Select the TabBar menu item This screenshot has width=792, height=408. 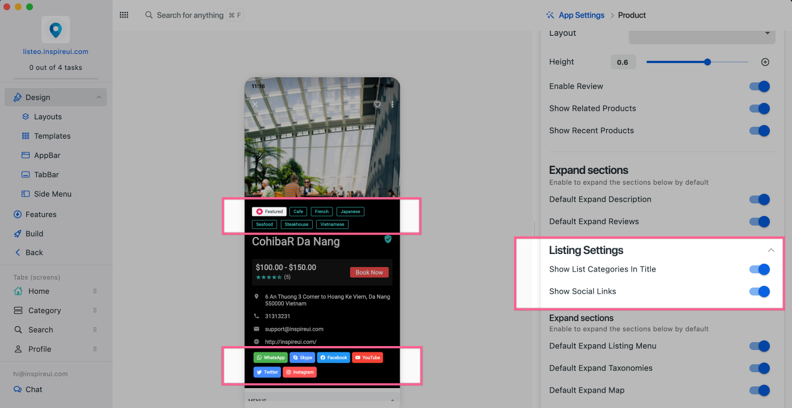pos(46,174)
